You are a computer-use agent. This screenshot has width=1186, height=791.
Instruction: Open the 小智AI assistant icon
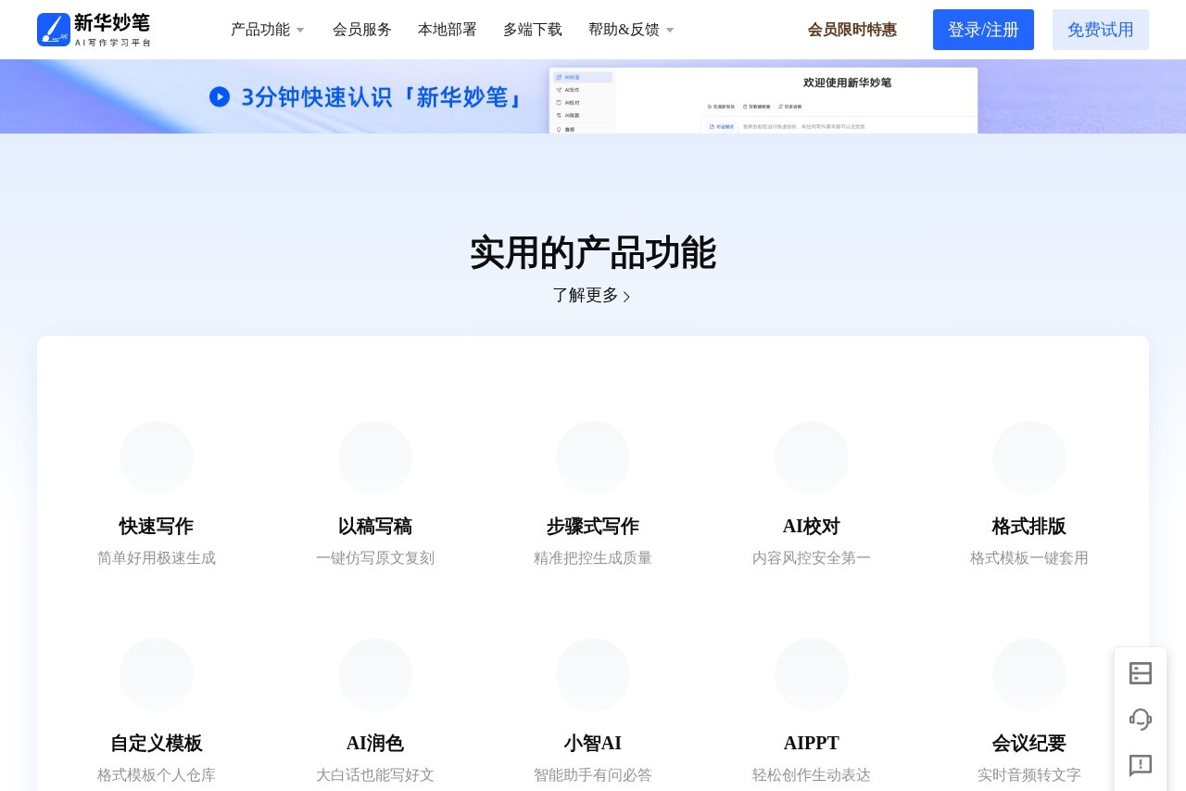click(593, 674)
